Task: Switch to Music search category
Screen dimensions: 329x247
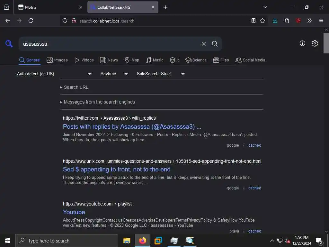Action: click(x=155, y=60)
